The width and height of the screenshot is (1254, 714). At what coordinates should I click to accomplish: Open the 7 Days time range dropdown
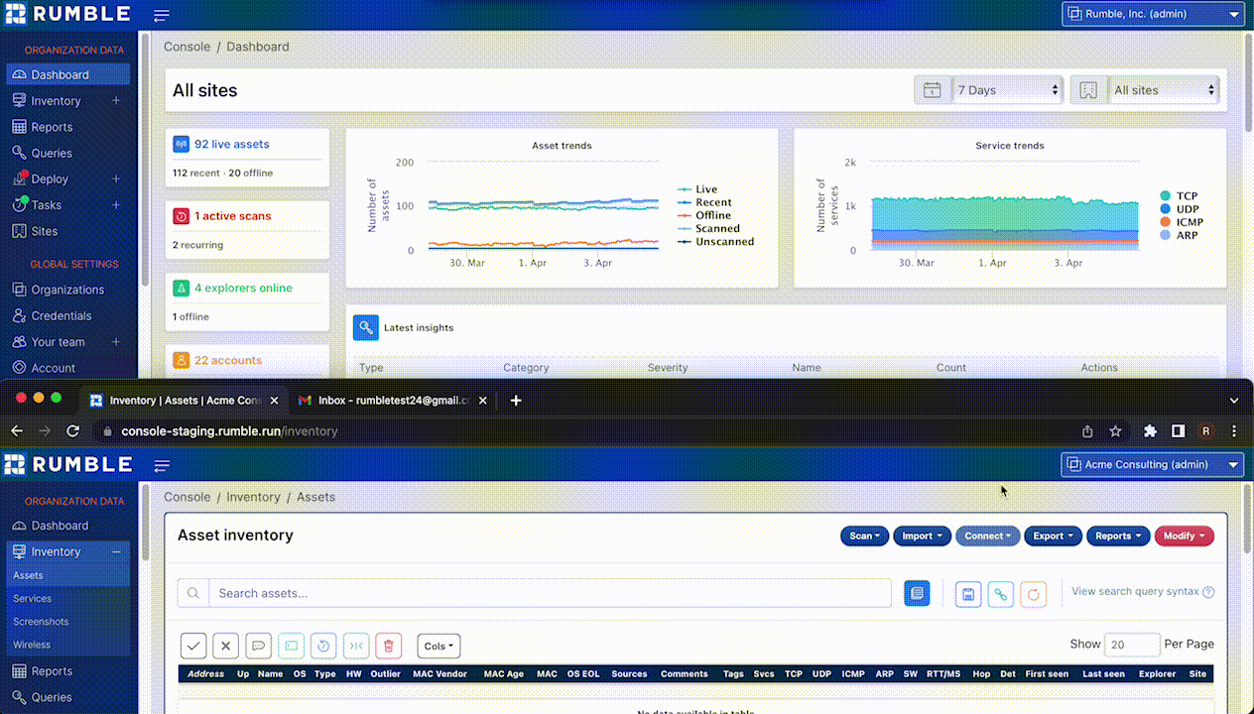(1008, 90)
